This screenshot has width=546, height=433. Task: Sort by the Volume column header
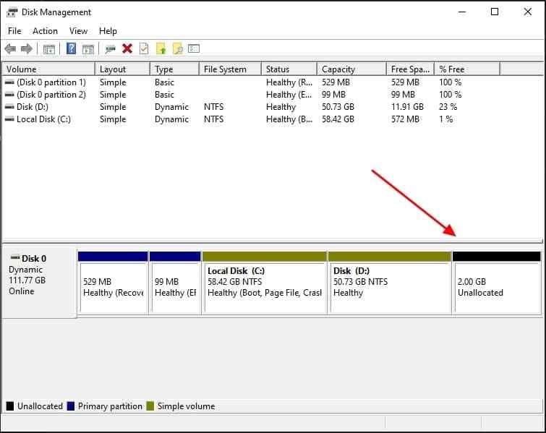(x=48, y=69)
